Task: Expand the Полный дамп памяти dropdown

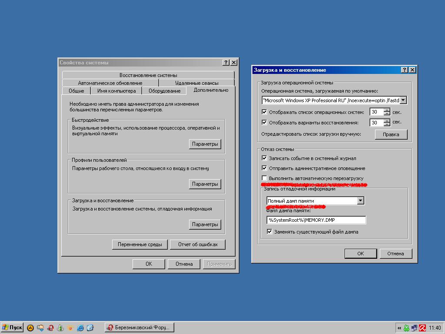Action: [x=360, y=200]
